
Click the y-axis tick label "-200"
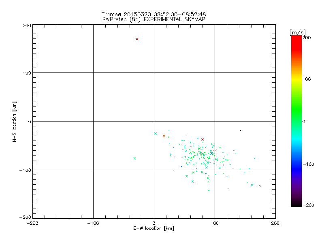click(x=25, y=217)
